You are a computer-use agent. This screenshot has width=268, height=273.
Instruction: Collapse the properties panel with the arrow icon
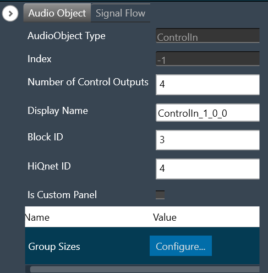(10, 13)
